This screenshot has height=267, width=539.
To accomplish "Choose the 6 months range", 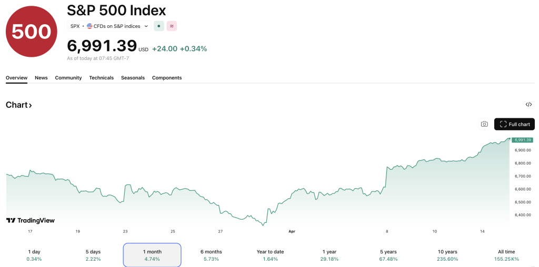I will pos(211,255).
